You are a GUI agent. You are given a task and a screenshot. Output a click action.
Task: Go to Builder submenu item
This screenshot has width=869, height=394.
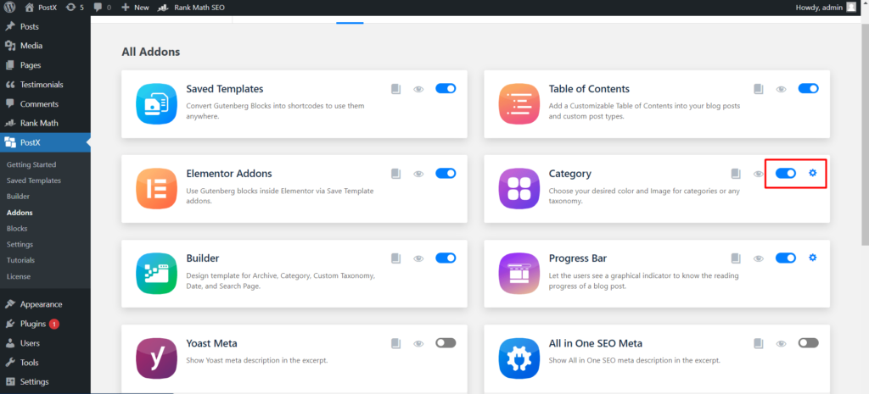(x=18, y=197)
